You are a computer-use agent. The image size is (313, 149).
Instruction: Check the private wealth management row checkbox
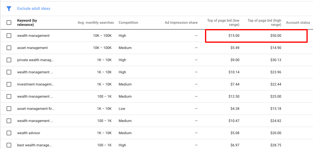click(9, 60)
